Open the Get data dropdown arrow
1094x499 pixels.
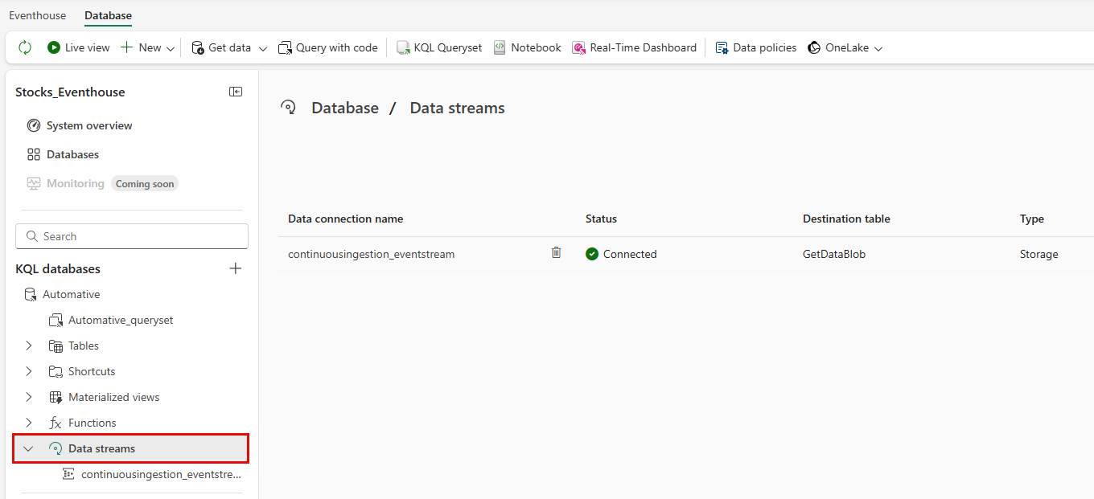click(262, 48)
